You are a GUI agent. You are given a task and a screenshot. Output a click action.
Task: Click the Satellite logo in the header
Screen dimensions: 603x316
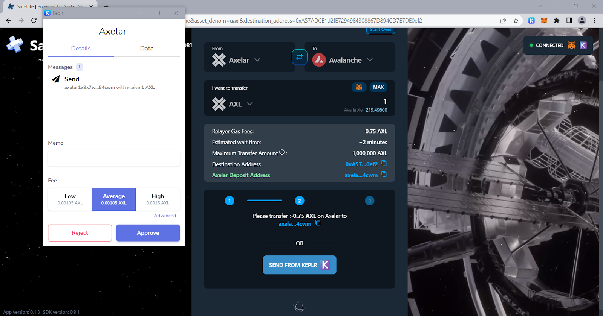point(15,44)
